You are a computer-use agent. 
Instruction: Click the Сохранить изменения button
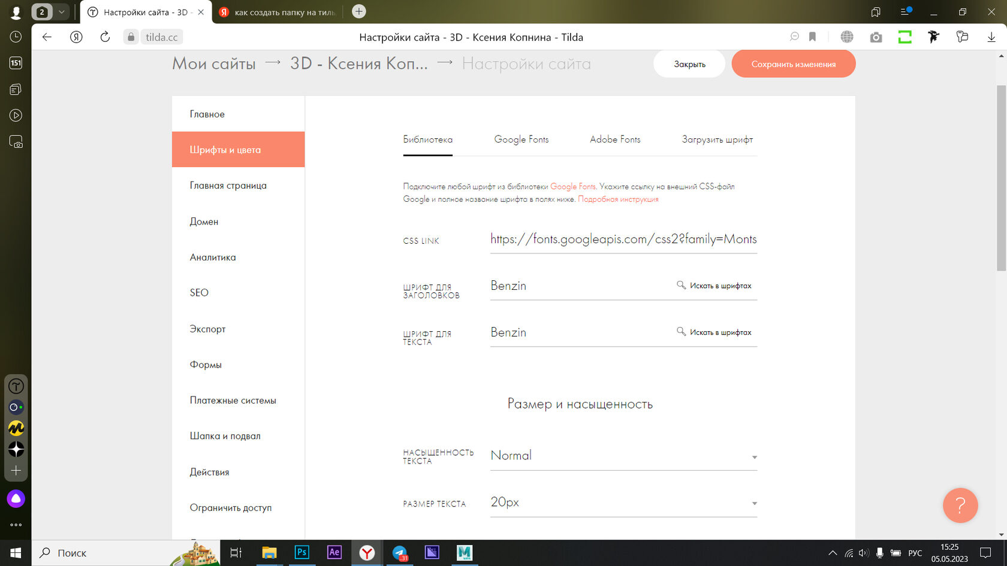pyautogui.click(x=794, y=64)
